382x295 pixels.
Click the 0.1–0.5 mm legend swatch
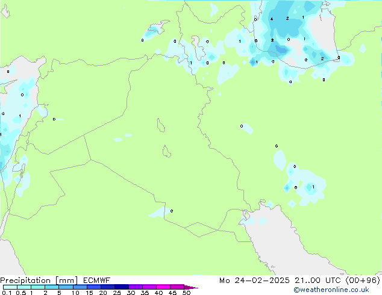point(10,287)
